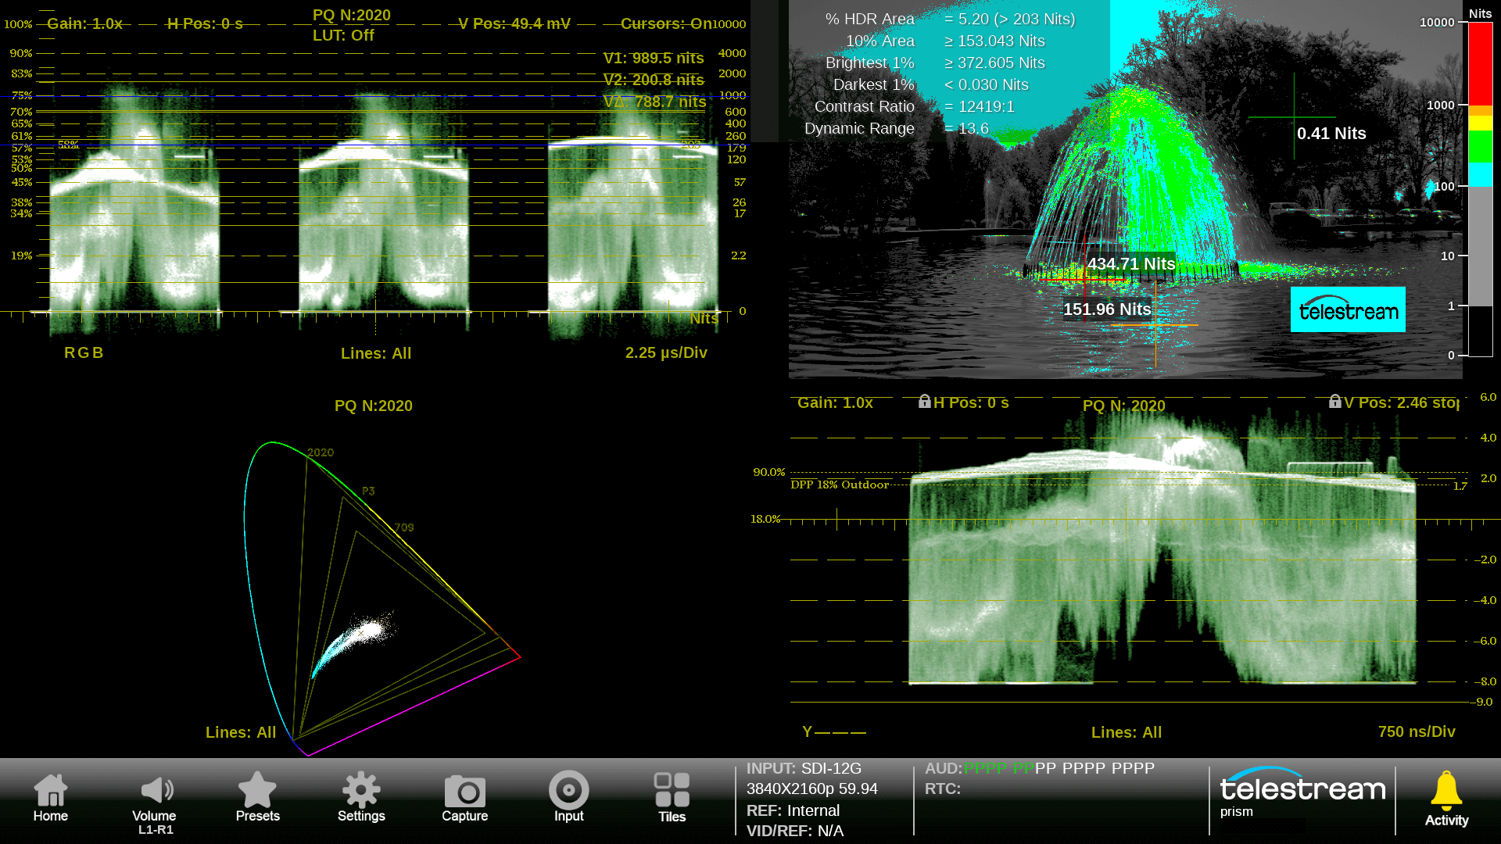
Task: Click the 151.96 Nits cursor crosshair
Action: click(1155, 324)
